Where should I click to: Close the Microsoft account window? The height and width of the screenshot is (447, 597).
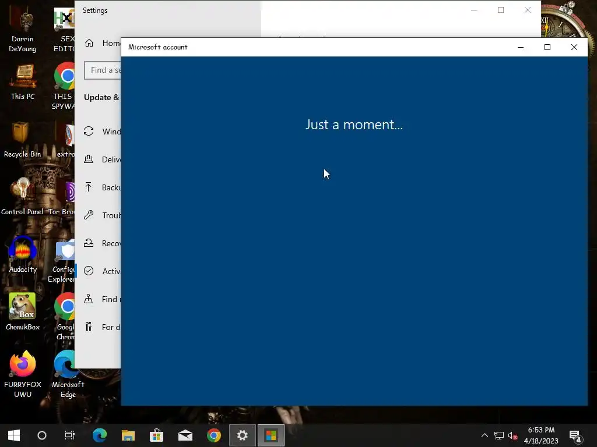pyautogui.click(x=574, y=47)
